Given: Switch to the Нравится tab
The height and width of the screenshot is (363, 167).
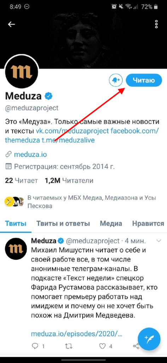Looking at the screenshot, I should (148, 224).
